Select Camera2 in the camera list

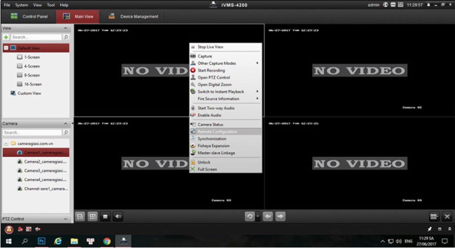pyautogui.click(x=45, y=162)
